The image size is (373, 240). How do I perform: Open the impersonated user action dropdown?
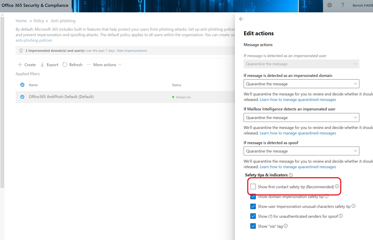(x=301, y=64)
